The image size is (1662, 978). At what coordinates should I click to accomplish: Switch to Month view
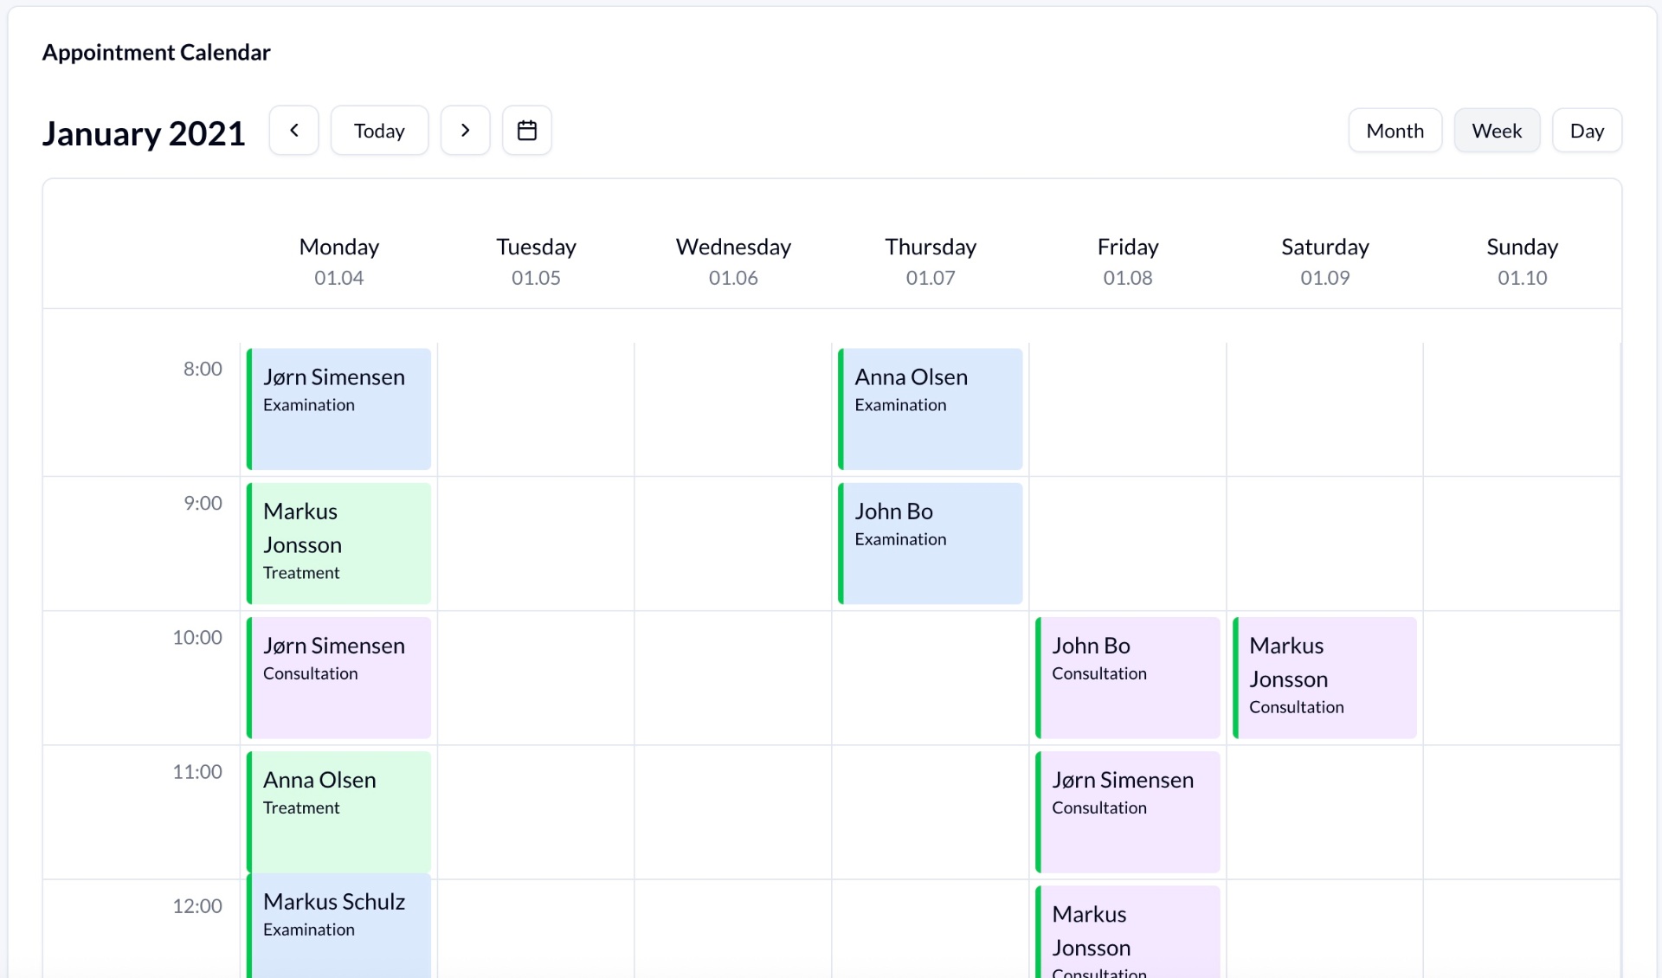click(1395, 130)
